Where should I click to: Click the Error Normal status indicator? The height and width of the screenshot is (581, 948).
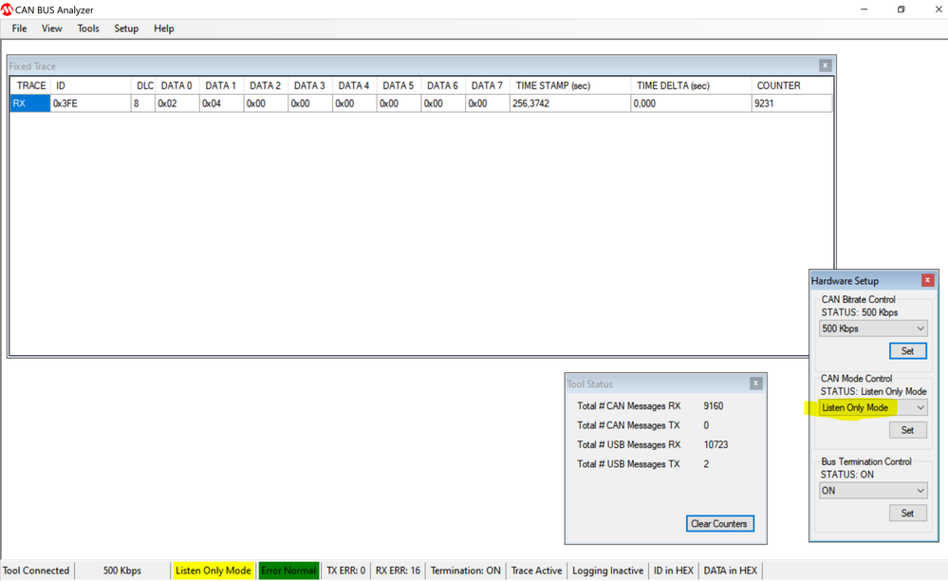tap(288, 571)
